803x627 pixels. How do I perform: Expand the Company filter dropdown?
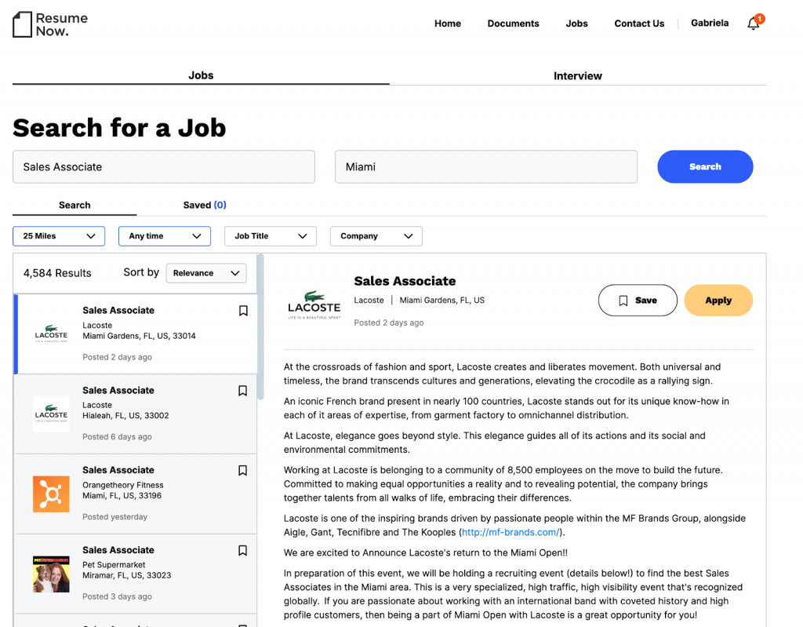[376, 236]
